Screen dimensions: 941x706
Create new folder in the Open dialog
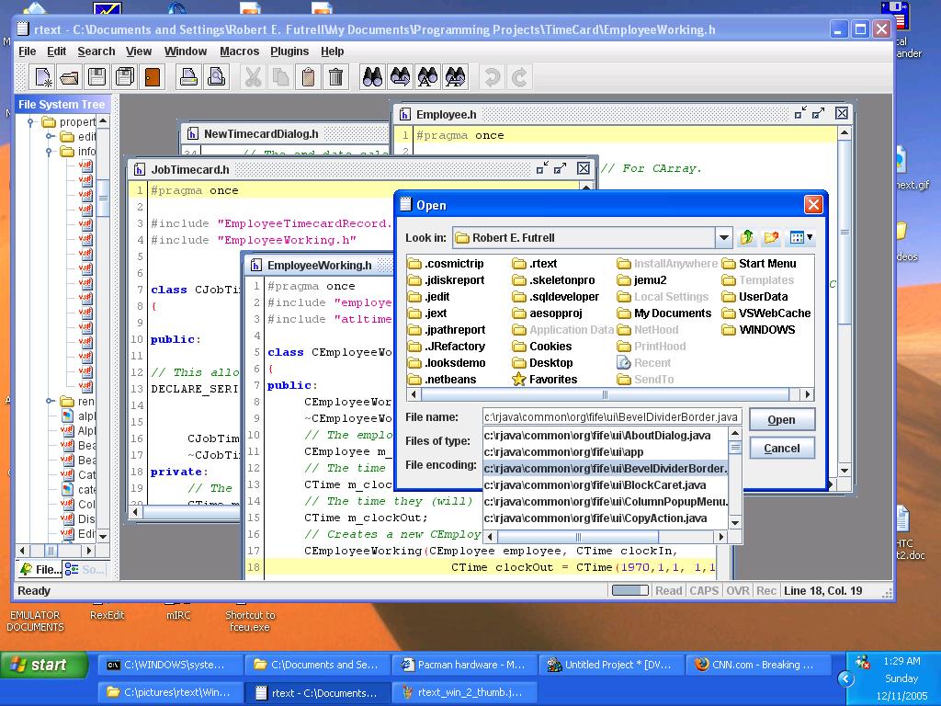(x=772, y=238)
